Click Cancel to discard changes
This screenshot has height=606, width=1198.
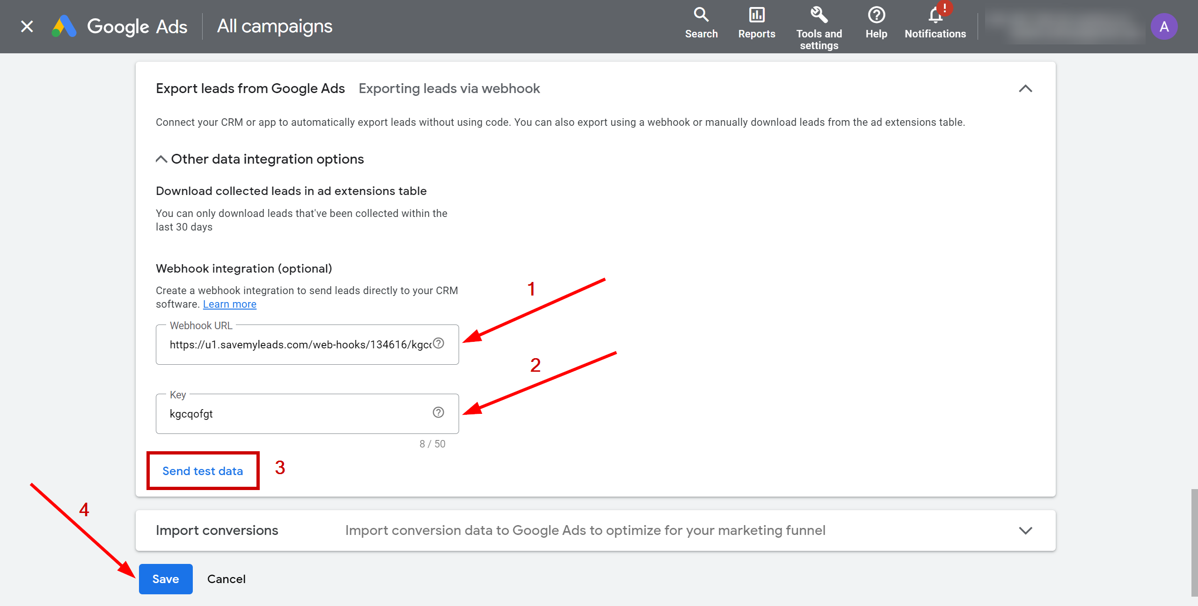pyautogui.click(x=226, y=578)
